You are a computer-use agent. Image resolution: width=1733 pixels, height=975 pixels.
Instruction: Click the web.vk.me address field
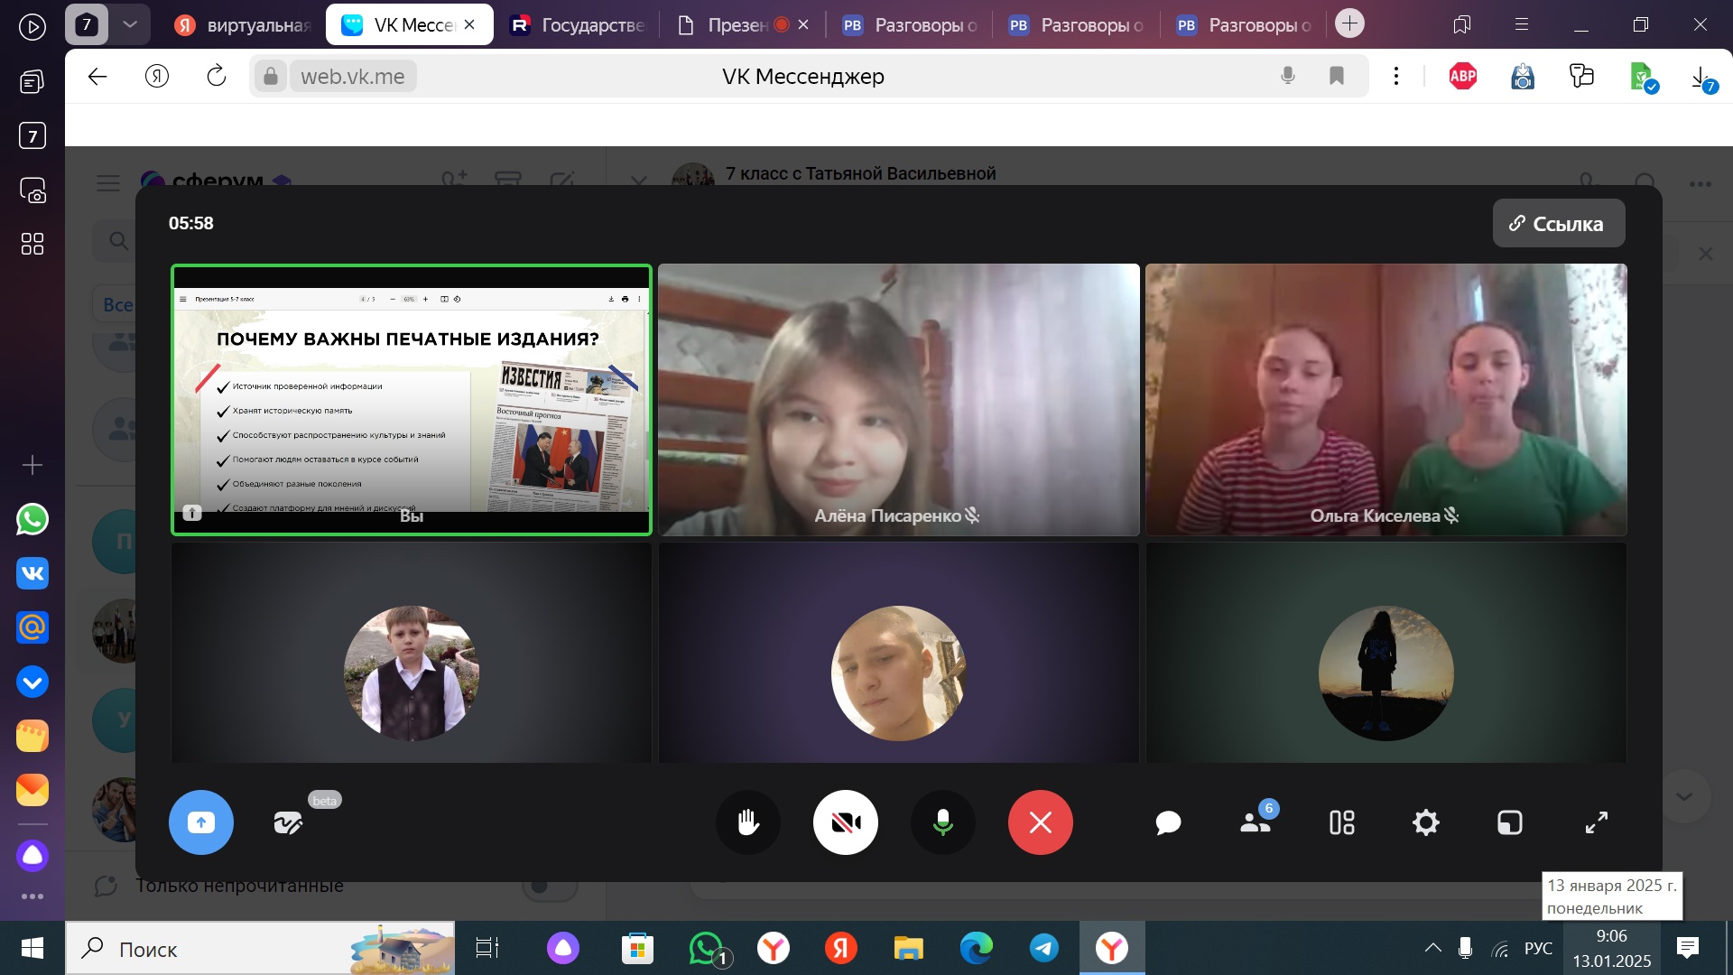[x=353, y=77]
